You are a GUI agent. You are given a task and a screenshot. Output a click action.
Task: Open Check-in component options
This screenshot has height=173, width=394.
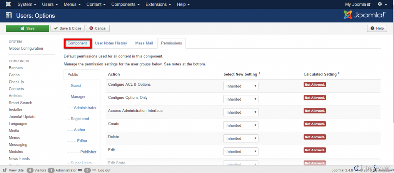tap(16, 82)
